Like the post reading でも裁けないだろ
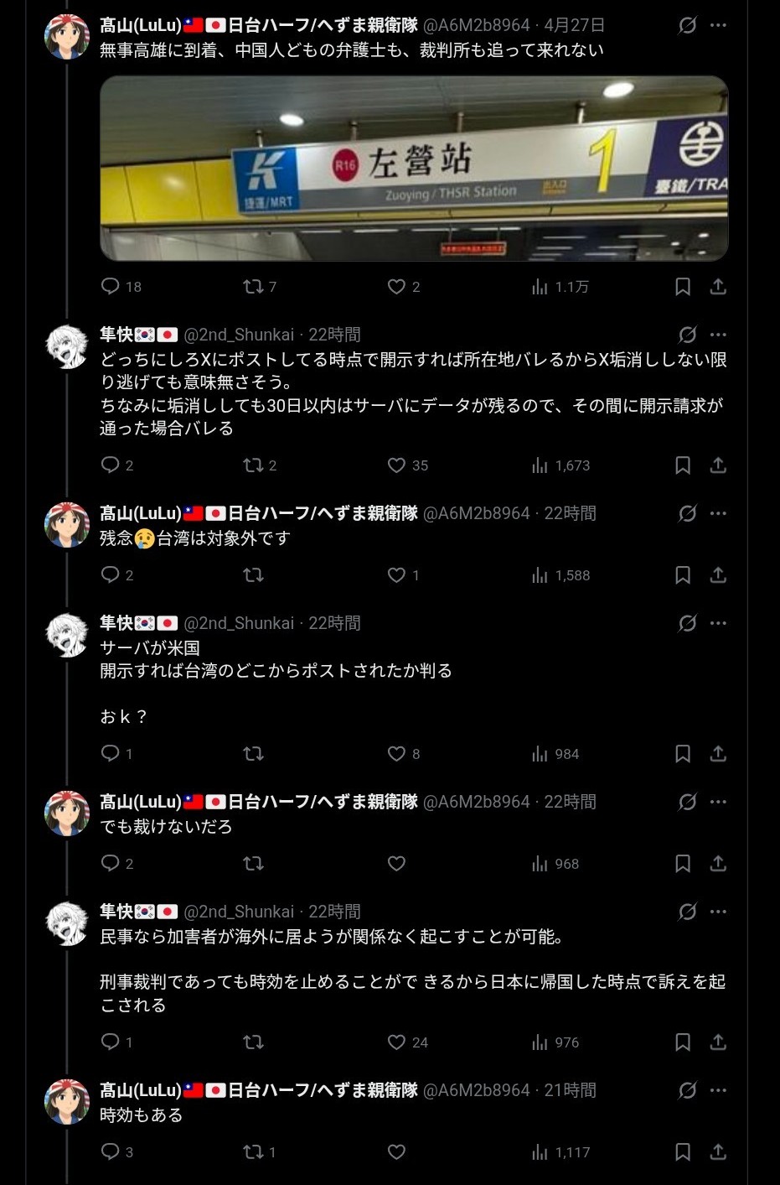Image resolution: width=780 pixels, height=1185 pixels. pos(396,864)
